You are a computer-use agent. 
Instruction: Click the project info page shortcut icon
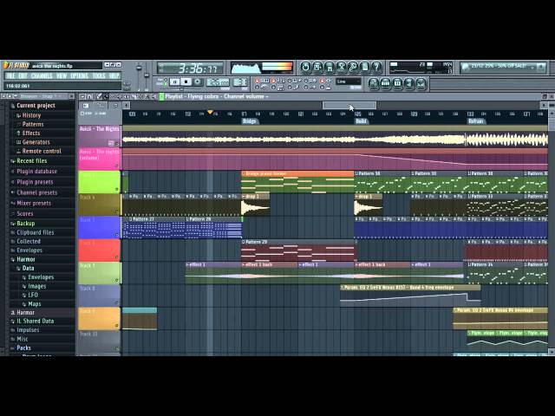coord(365,67)
